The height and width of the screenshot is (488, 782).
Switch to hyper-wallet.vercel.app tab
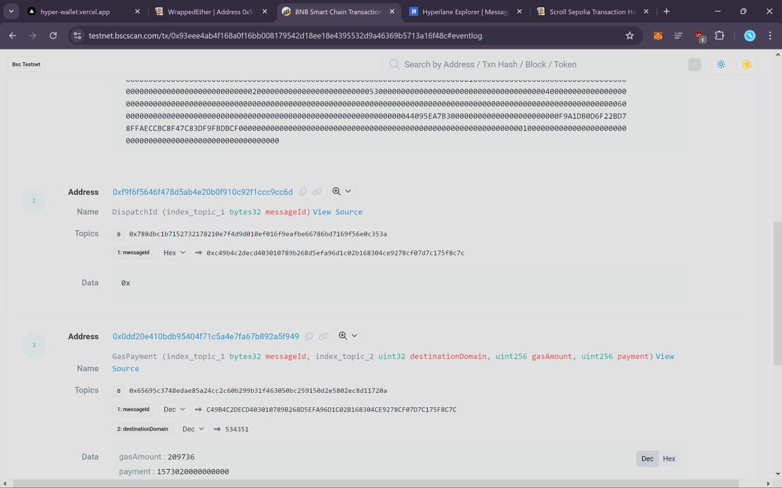75,12
